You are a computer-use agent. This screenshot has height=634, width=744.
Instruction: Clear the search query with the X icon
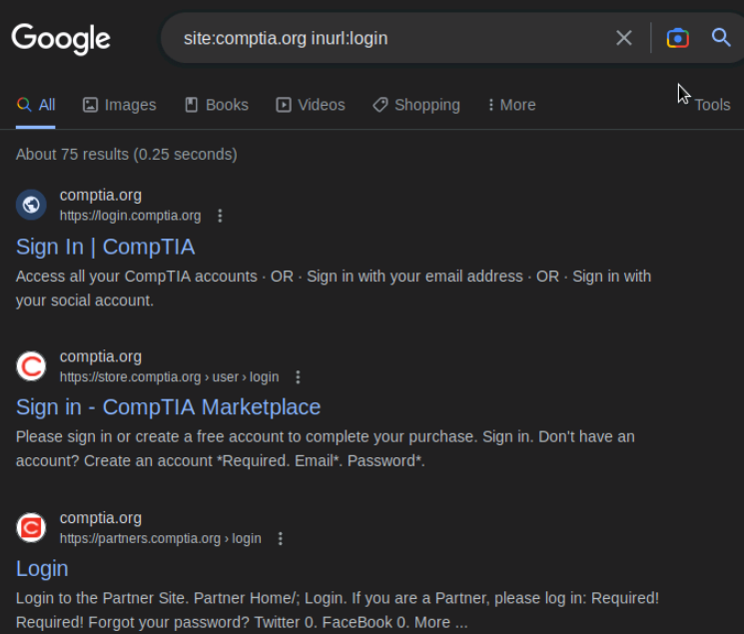623,38
